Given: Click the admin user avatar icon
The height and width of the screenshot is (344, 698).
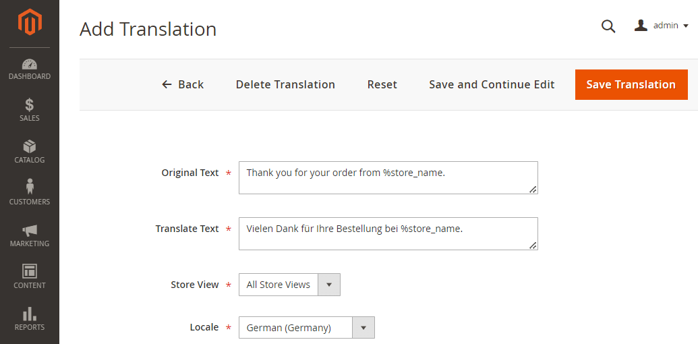Looking at the screenshot, I should tap(641, 26).
